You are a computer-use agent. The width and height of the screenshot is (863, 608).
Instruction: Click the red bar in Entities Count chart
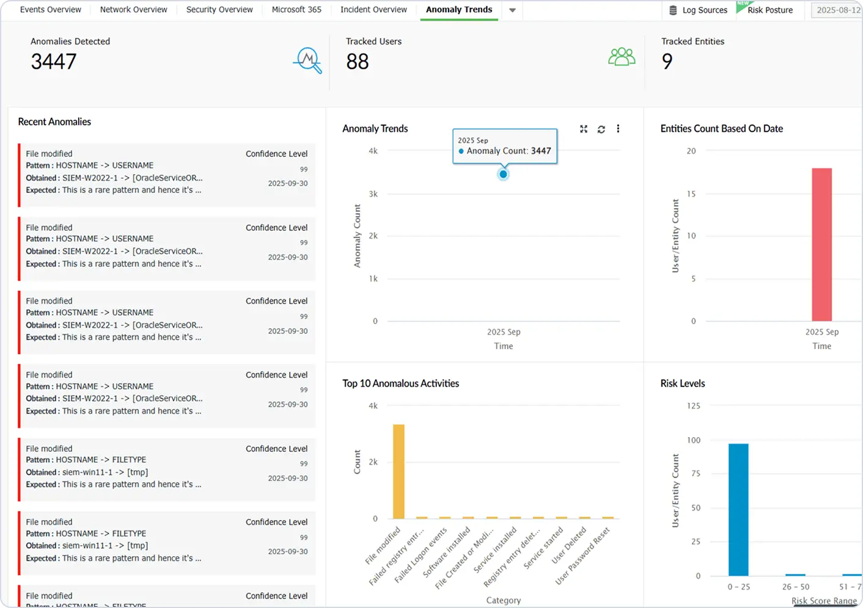point(821,245)
